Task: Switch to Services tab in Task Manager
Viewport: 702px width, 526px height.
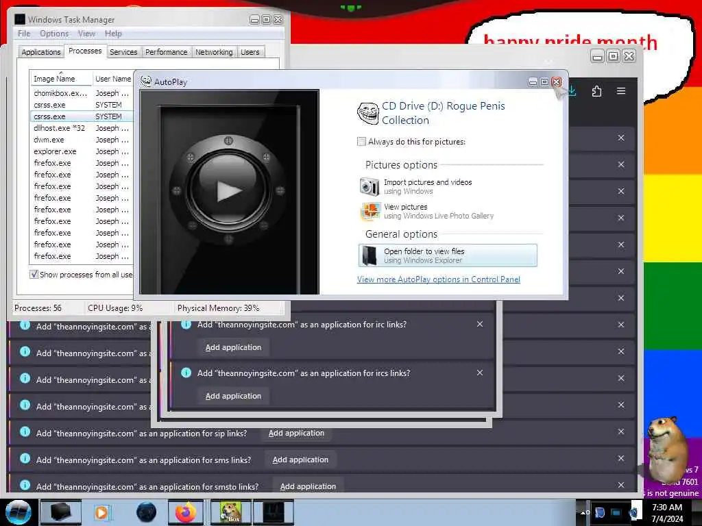Action: (x=123, y=52)
